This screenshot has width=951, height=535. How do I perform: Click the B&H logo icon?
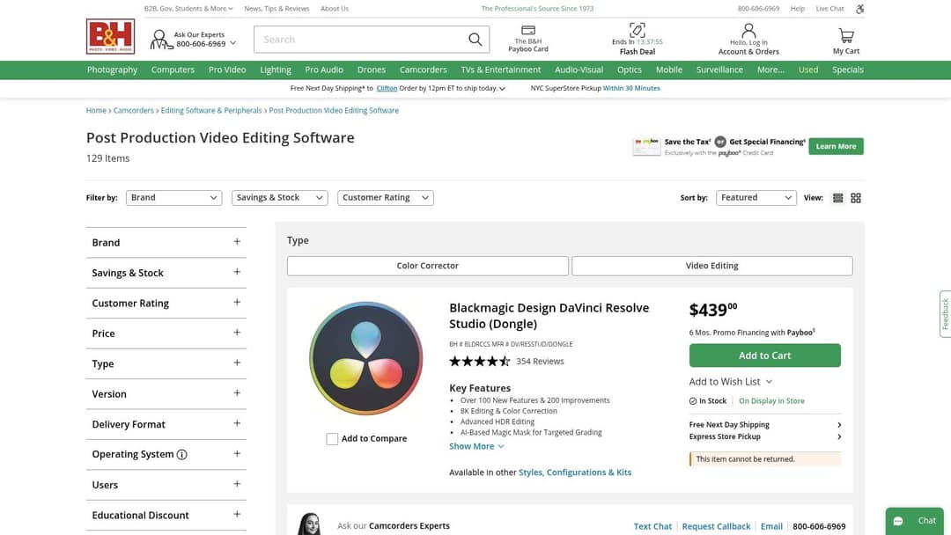[110, 36]
